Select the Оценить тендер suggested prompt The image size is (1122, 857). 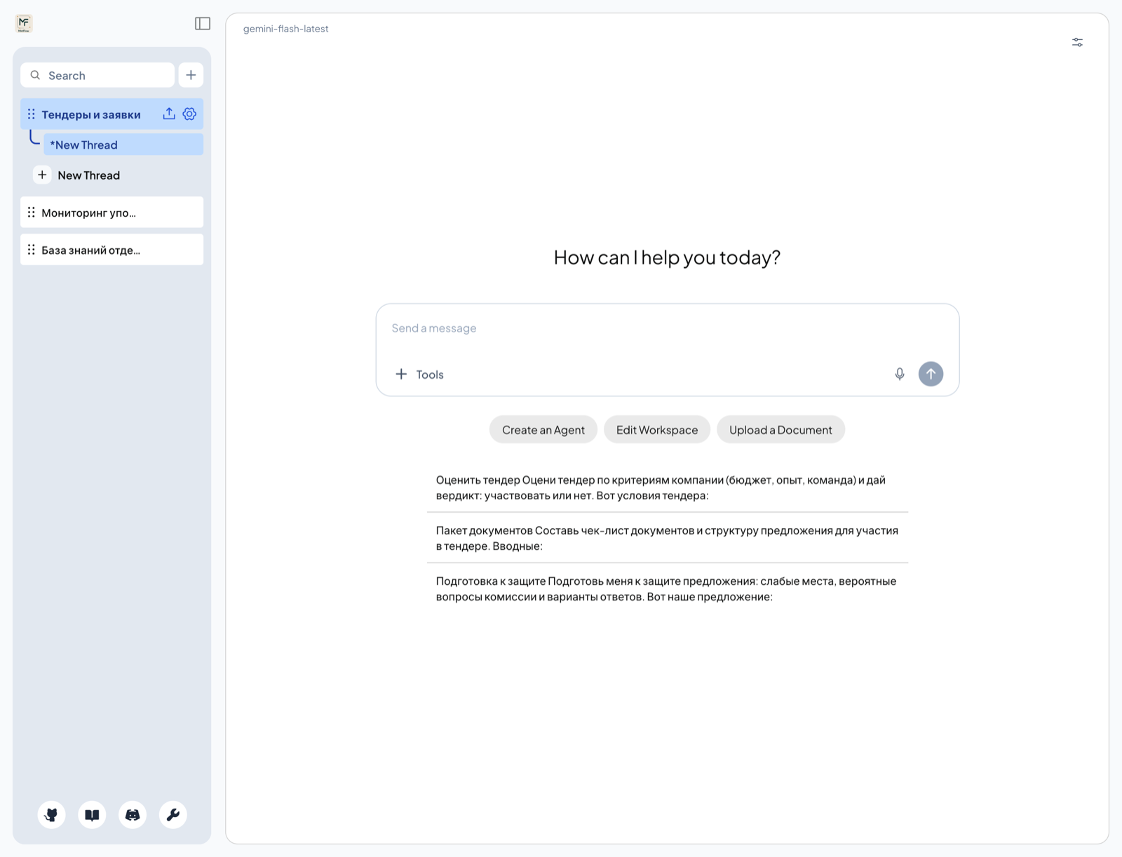667,487
